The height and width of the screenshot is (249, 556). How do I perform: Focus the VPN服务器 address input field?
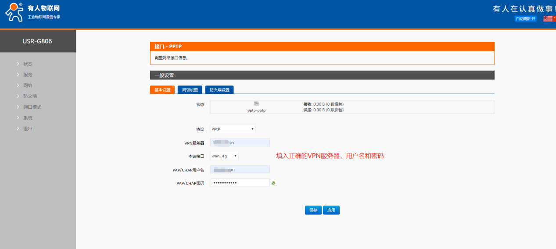tap(240, 142)
